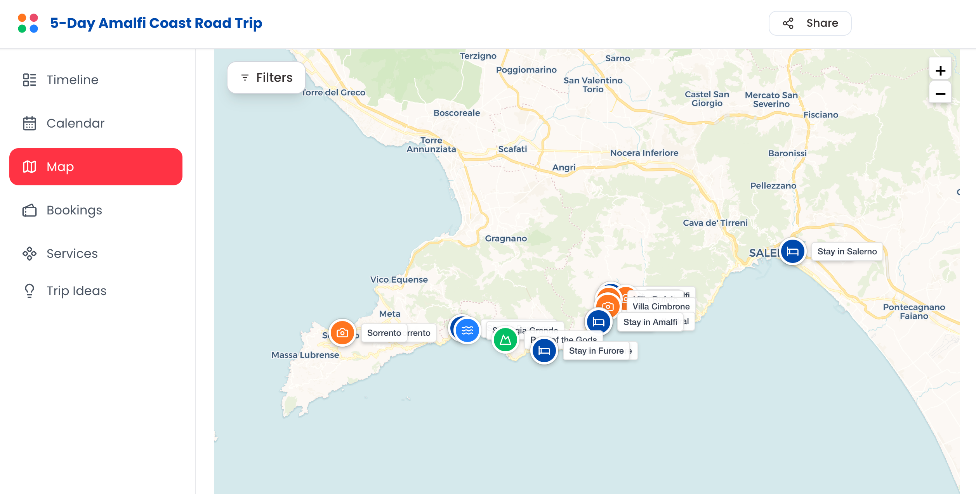
Task: Open Trip Ideas section
Action: pyautogui.click(x=96, y=291)
